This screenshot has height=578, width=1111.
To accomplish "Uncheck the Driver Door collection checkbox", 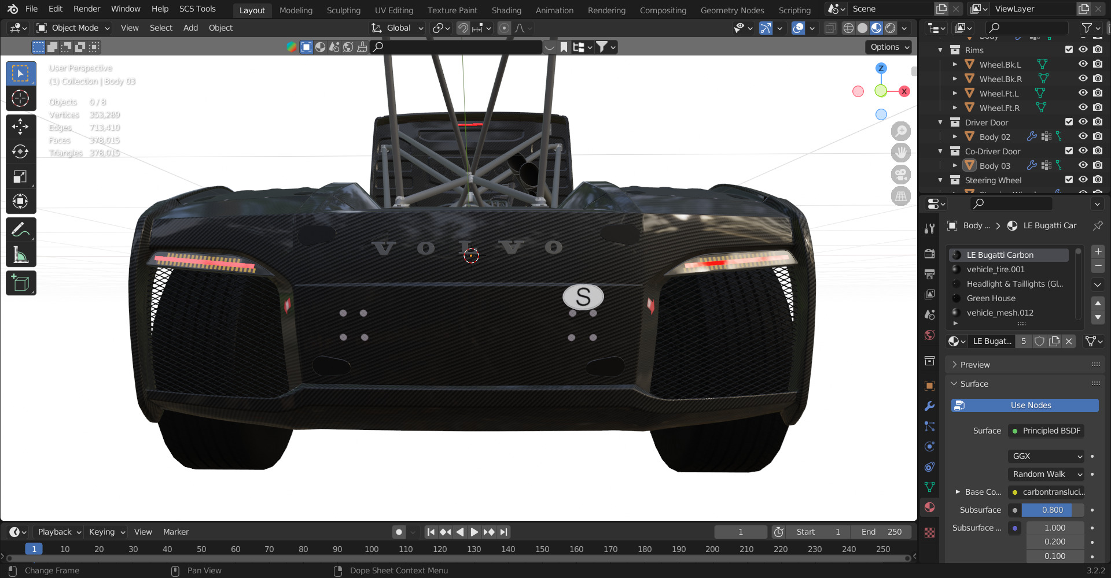I will click(x=1069, y=122).
